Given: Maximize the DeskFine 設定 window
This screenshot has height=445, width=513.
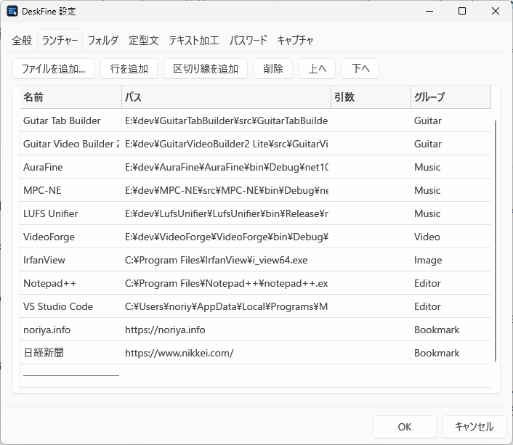Looking at the screenshot, I should (x=462, y=11).
